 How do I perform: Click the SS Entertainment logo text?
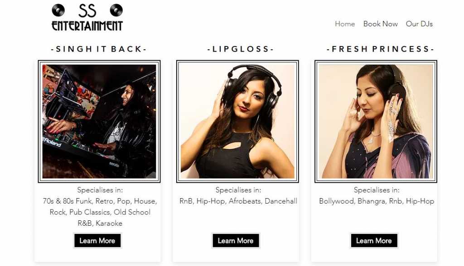[x=87, y=18]
